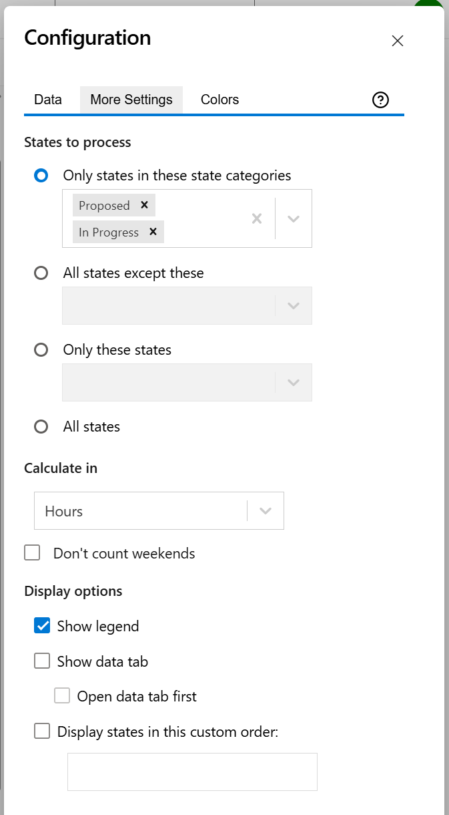Image resolution: width=449 pixels, height=815 pixels.
Task: Expand the All states except these dropdown
Action: (x=293, y=305)
